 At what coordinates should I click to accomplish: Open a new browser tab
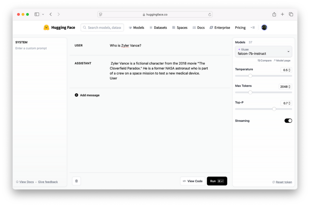[x=282, y=14]
